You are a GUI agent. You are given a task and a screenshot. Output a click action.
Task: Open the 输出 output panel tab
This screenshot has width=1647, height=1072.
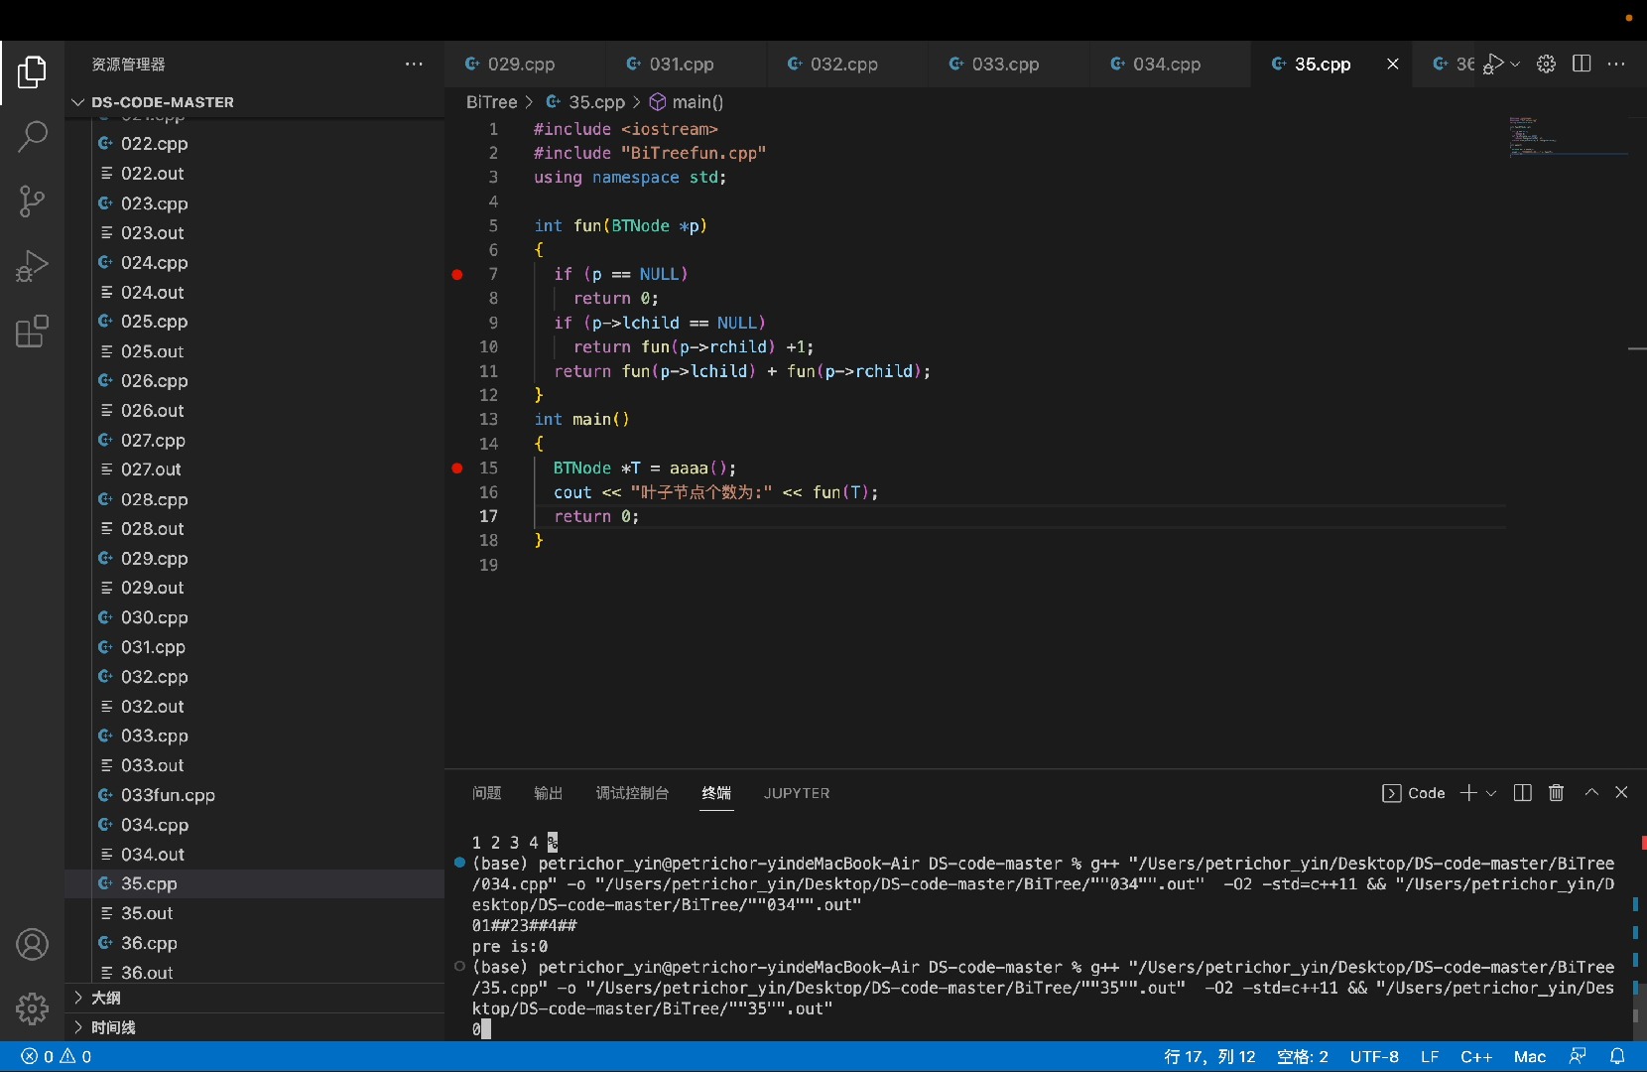[x=549, y=793]
